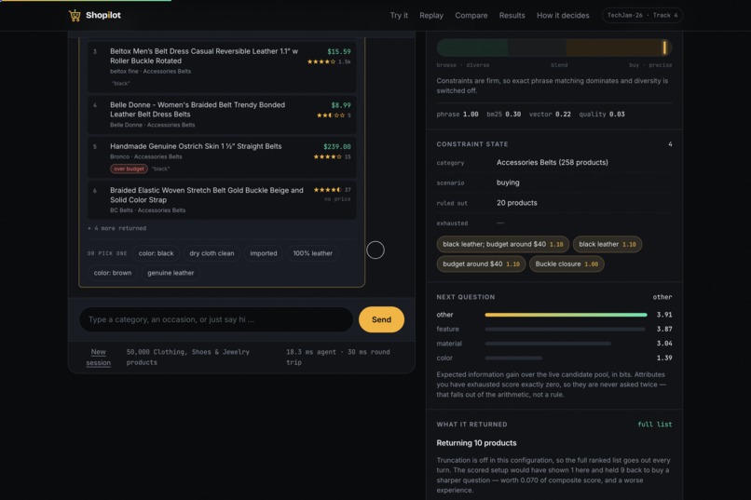Screen dimensions: 751x500
Task: Click the Buckle closure constraint chip
Action: pyautogui.click(x=567, y=264)
